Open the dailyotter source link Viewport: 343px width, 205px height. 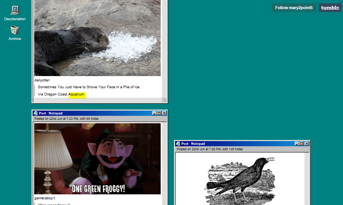tap(42, 80)
